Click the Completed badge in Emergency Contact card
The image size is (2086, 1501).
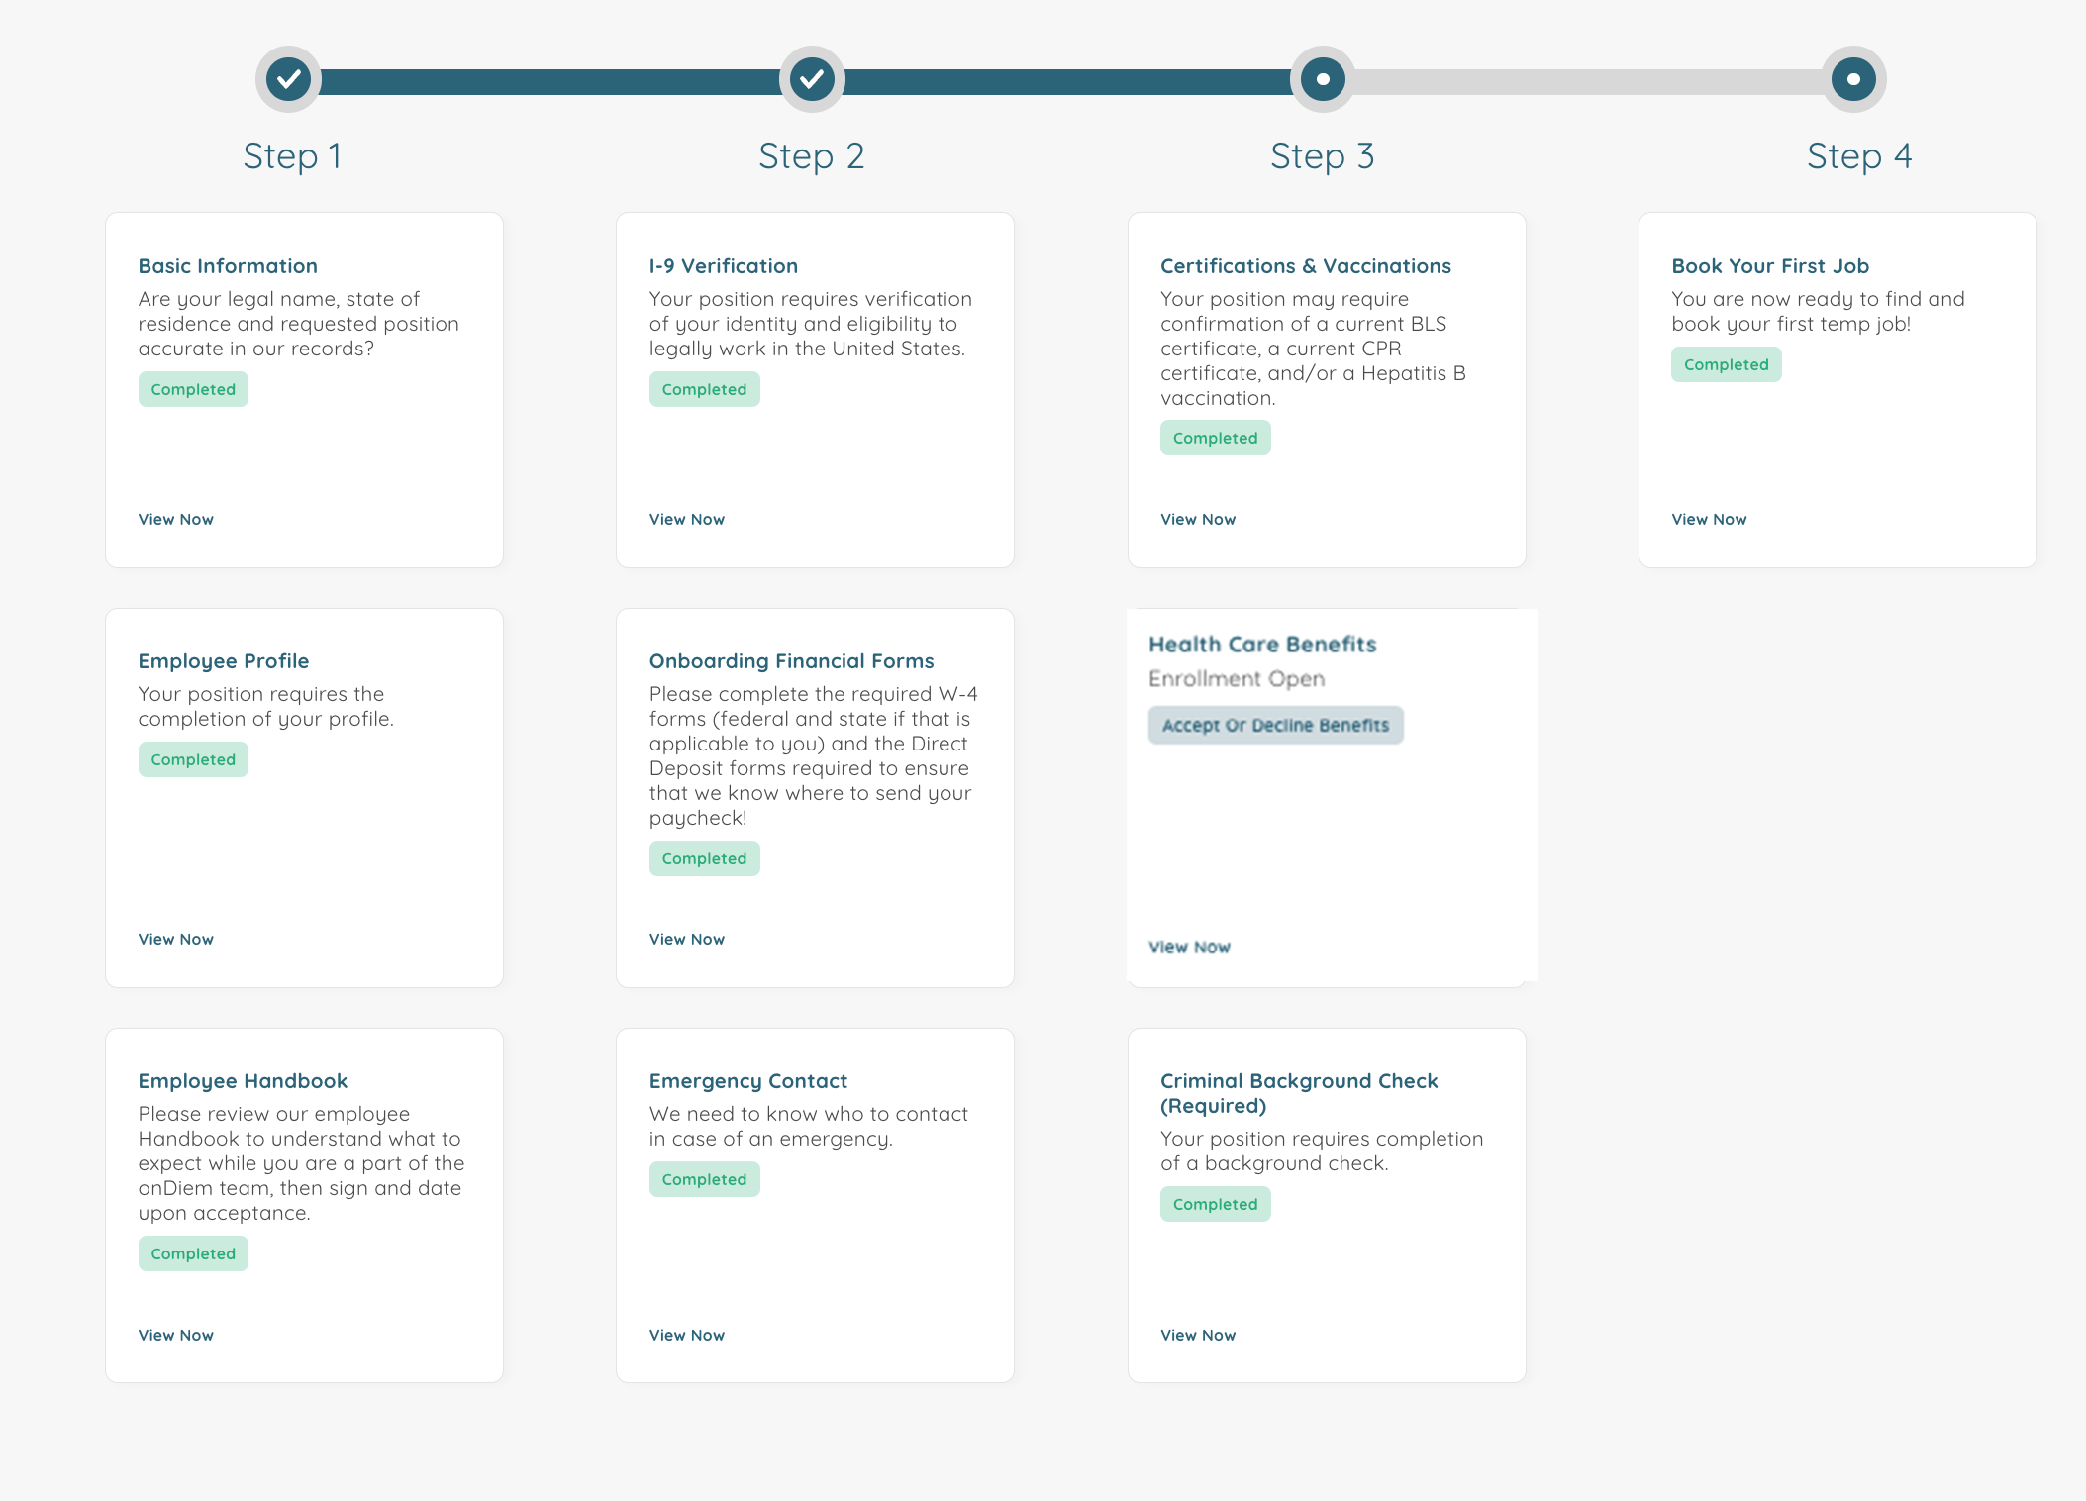pos(704,1179)
